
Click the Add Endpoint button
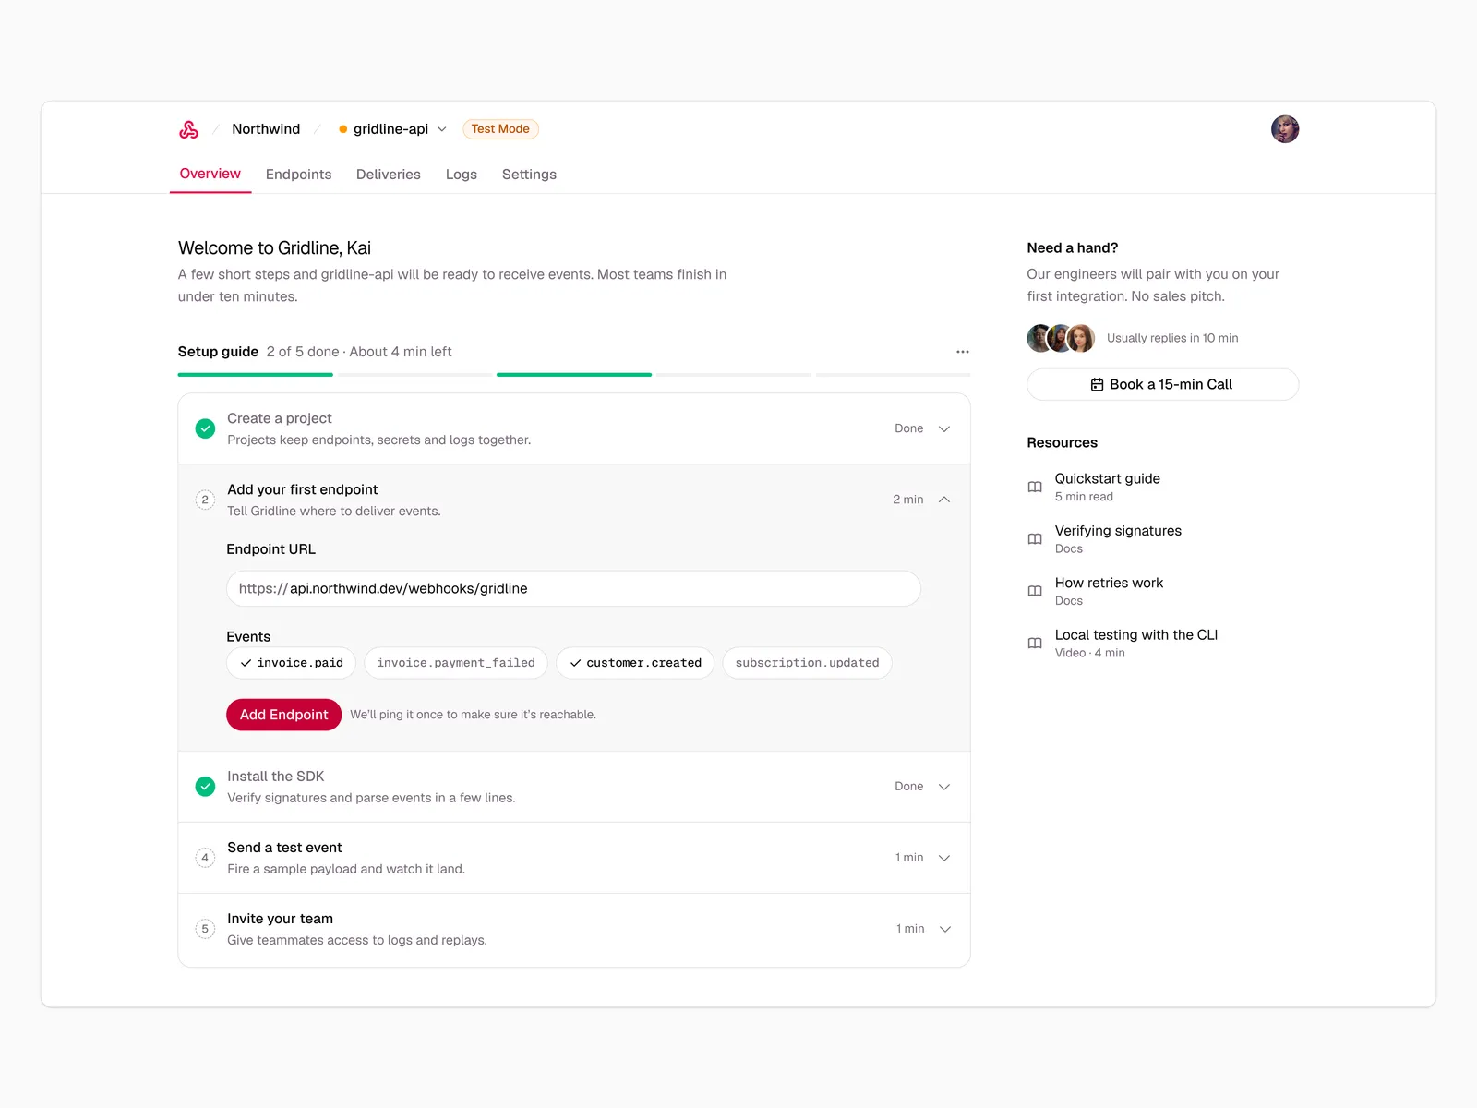(x=283, y=715)
